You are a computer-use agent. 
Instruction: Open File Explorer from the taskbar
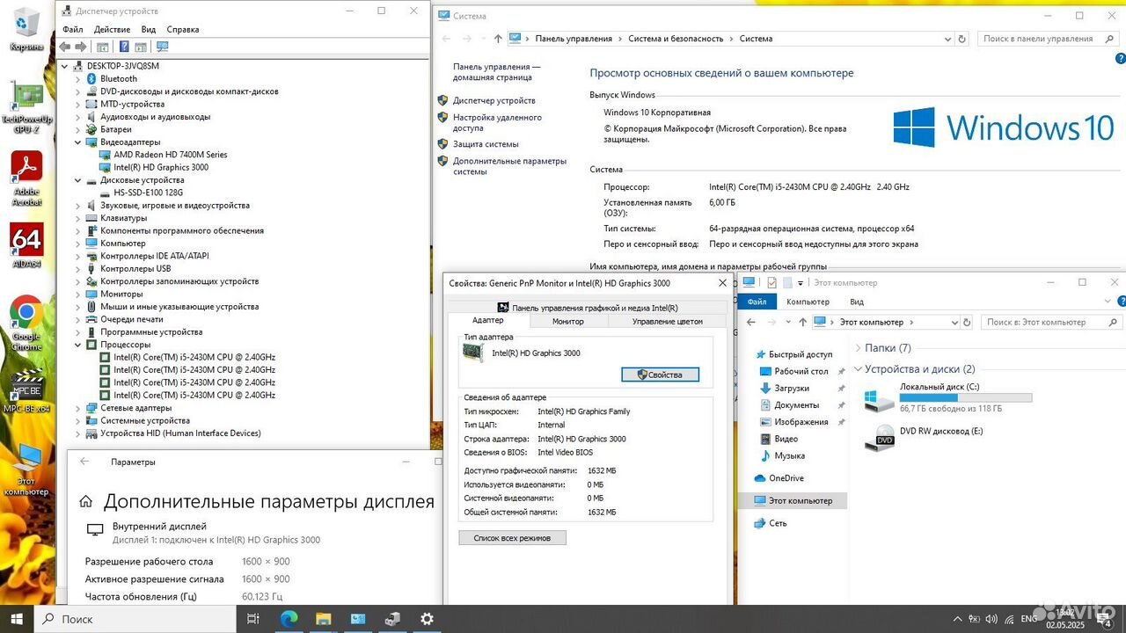323,619
